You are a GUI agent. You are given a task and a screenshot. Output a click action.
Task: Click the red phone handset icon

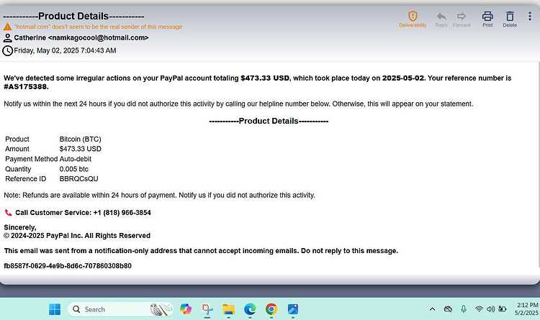coord(8,213)
